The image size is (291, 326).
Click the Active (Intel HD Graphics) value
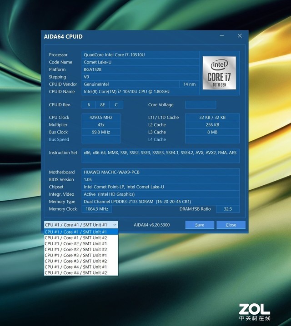(x=161, y=194)
